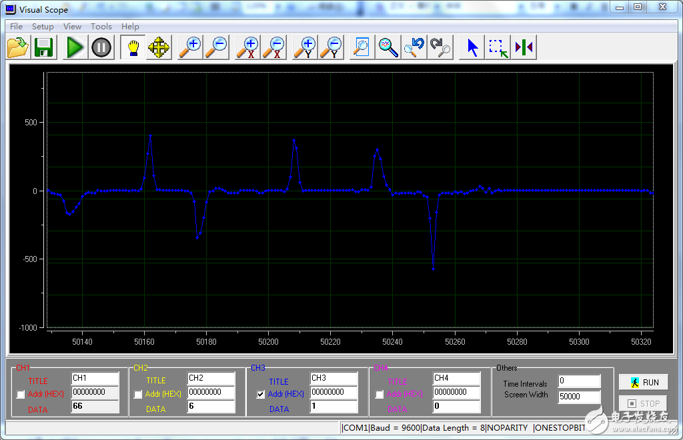Enable CH2 Addr (HEX) checkbox
Screen dimensions: 683x440
tap(138, 395)
